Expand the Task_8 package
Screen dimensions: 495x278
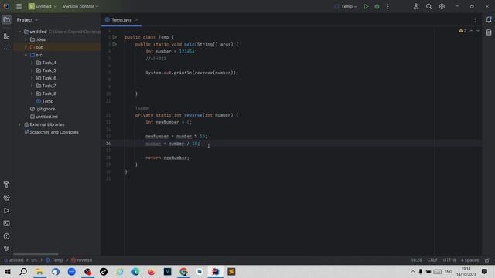point(32,93)
